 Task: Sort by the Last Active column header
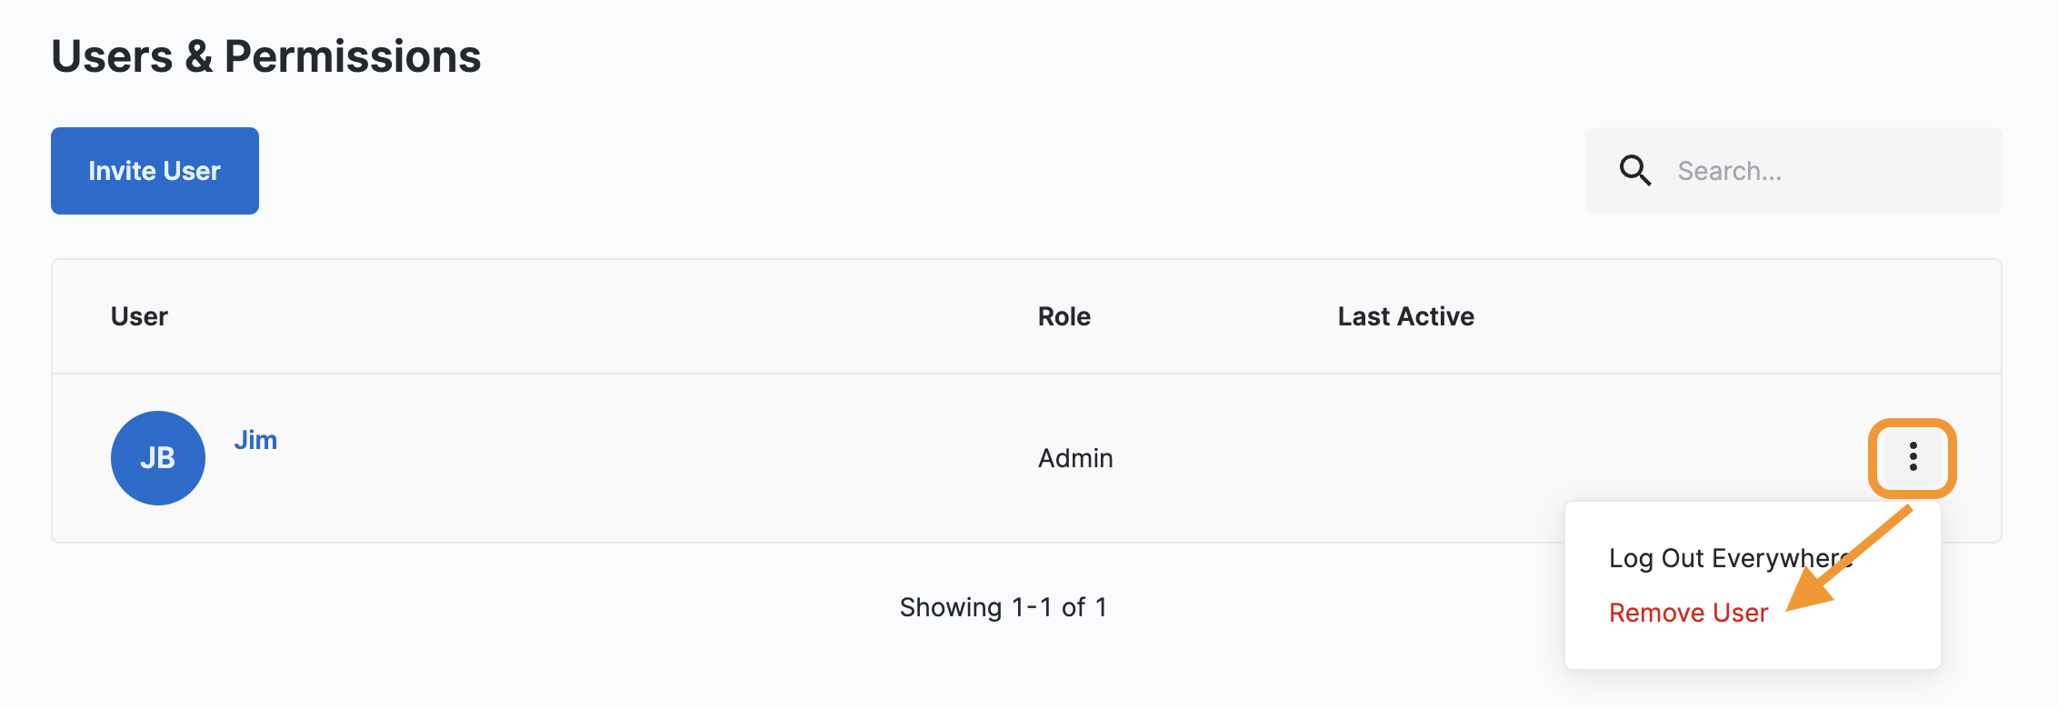[x=1405, y=316]
